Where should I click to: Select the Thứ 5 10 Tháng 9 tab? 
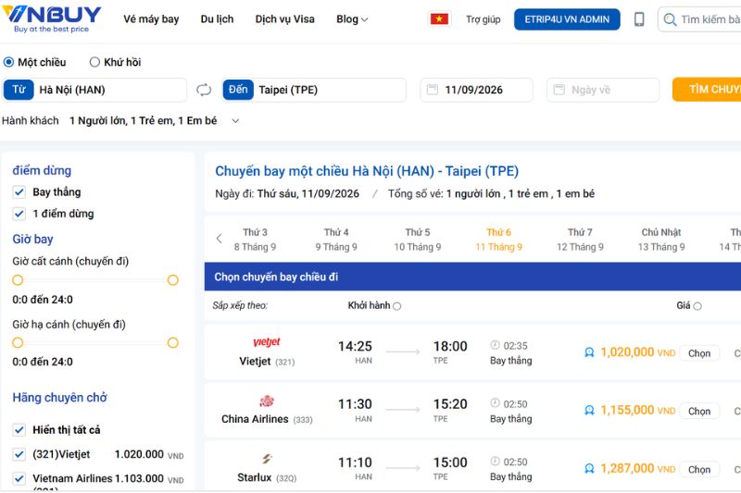(418, 240)
